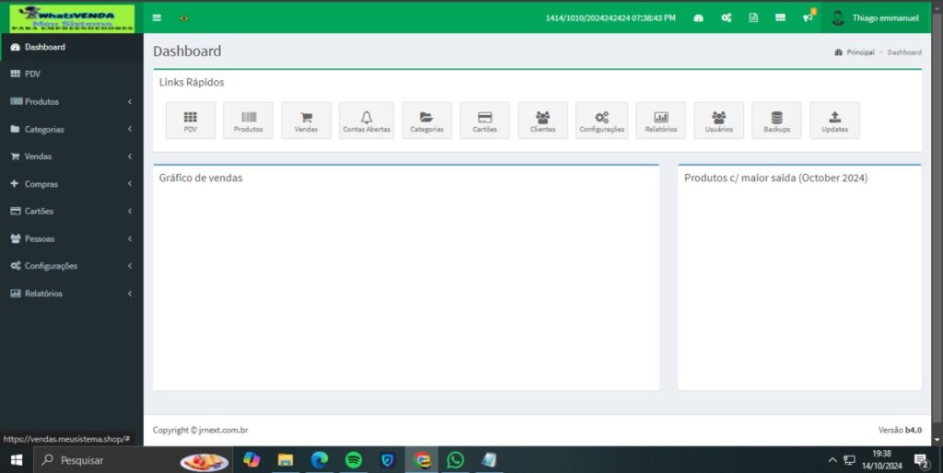Open the Usuários quick link
The width and height of the screenshot is (943, 473).
(x=718, y=121)
